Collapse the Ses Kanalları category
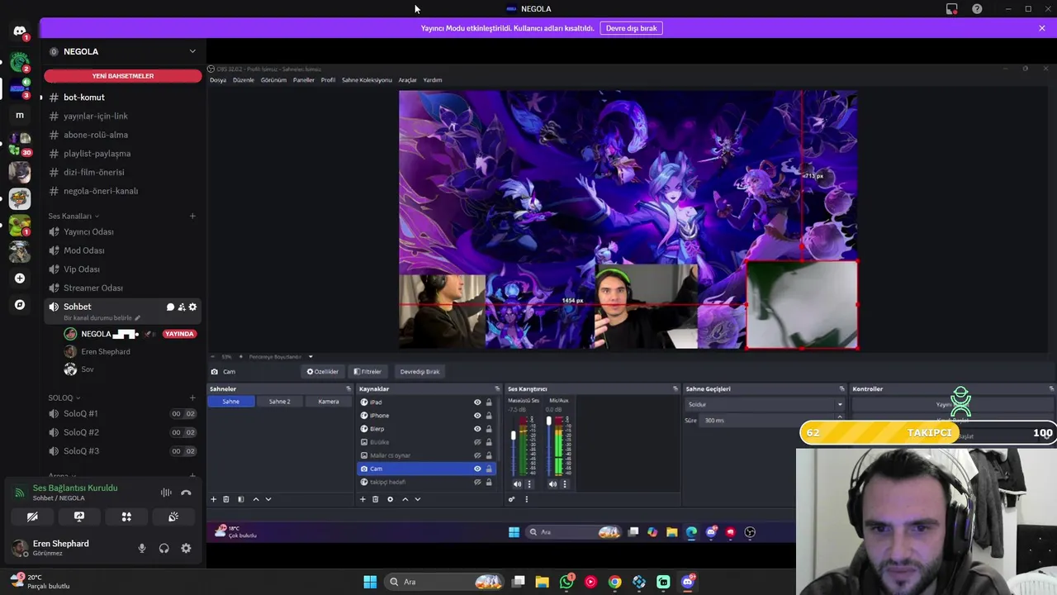 (x=73, y=217)
